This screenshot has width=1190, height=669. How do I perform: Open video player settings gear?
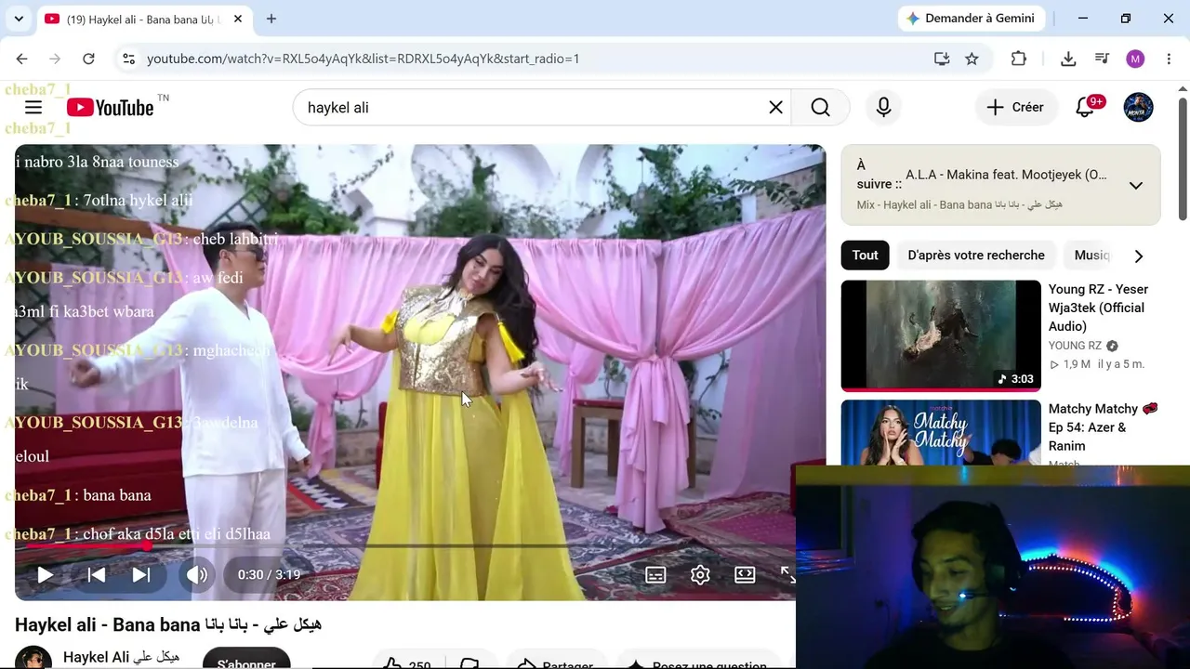pyautogui.click(x=700, y=575)
